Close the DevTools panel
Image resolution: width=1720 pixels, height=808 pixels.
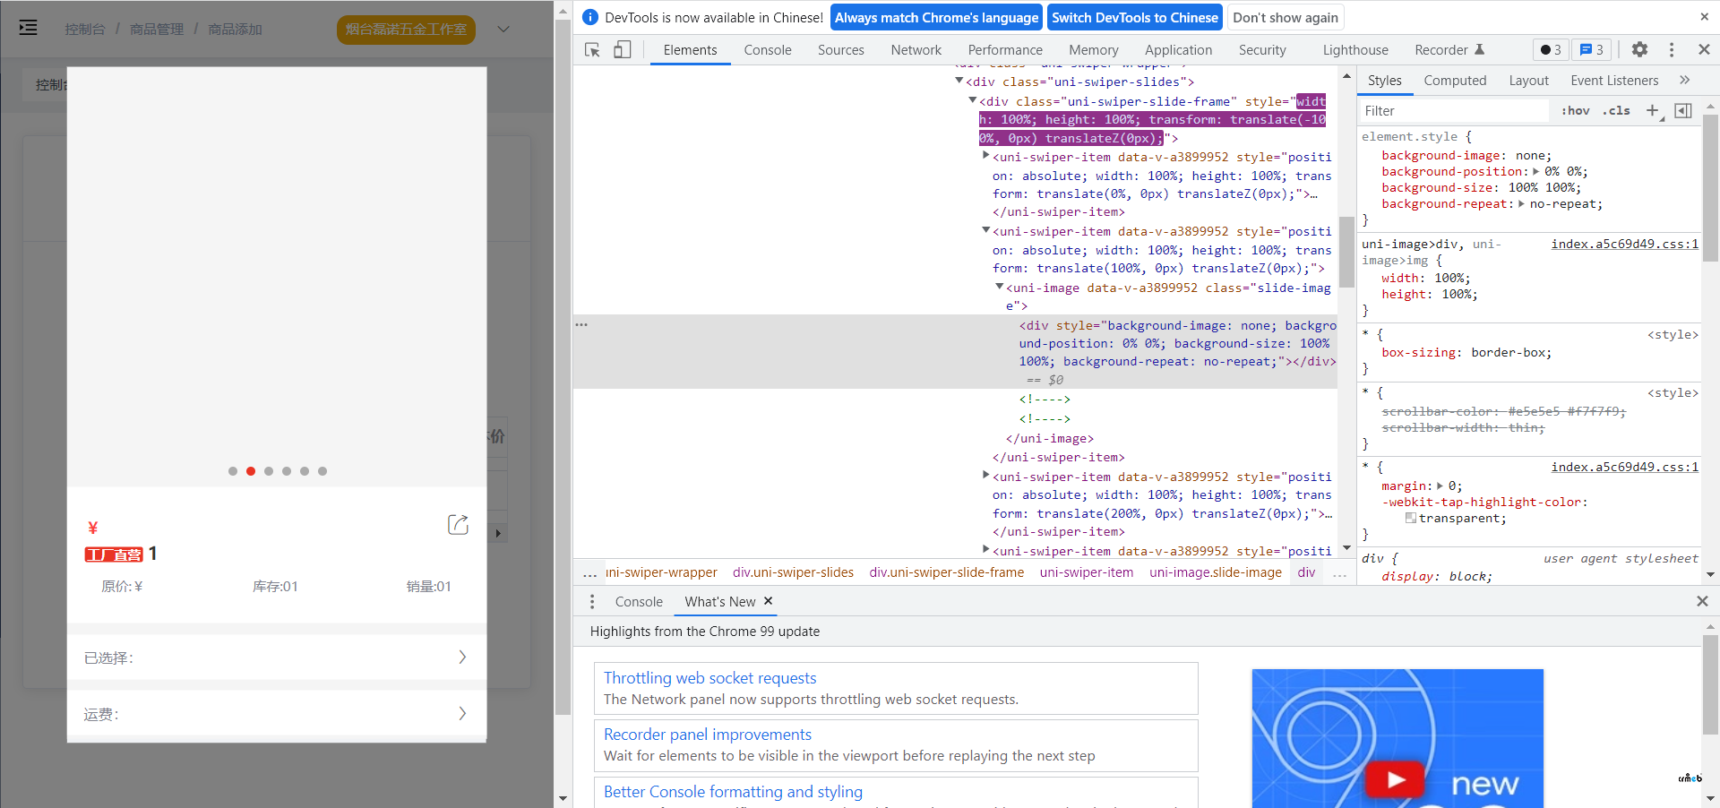(x=1704, y=50)
